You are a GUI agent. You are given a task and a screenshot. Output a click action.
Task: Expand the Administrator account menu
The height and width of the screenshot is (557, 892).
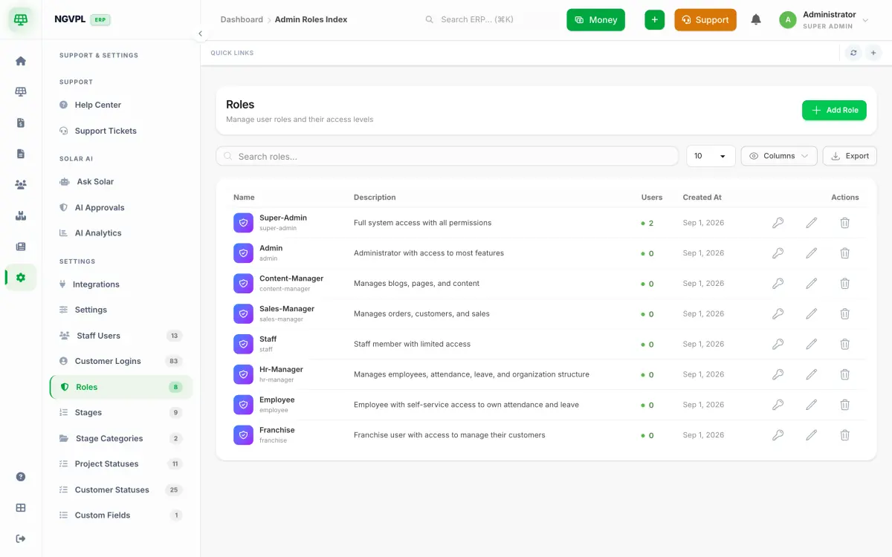[x=824, y=20]
